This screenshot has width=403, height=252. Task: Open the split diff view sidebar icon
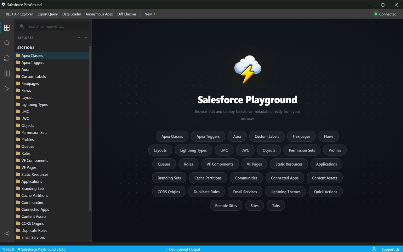[x=7, y=73]
